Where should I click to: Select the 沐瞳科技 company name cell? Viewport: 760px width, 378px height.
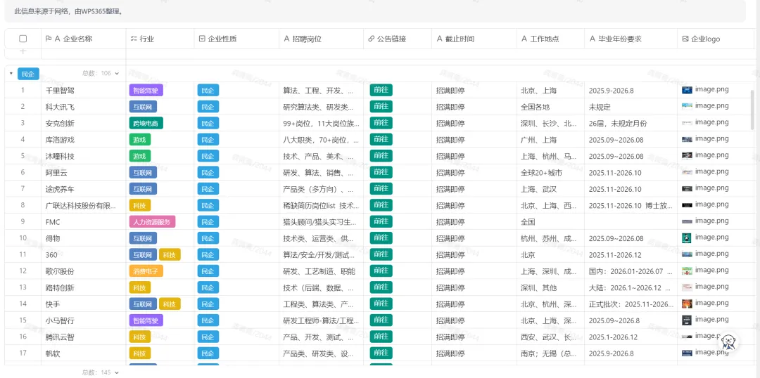pos(83,156)
